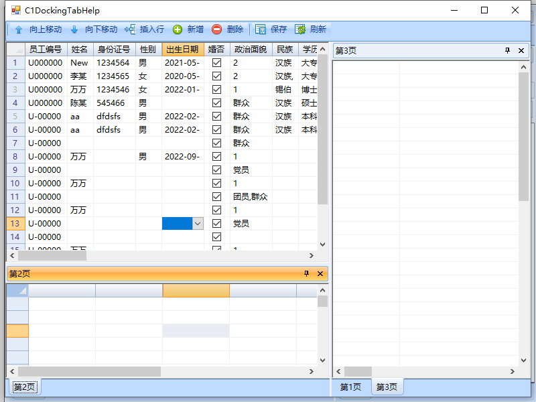Click 第3页 panel vertical scrollbar thumb
This screenshot has width=536, height=402.
coord(523,137)
